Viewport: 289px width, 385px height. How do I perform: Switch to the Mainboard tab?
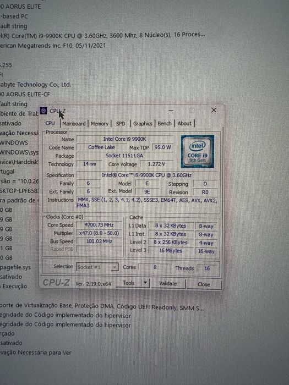(74, 124)
